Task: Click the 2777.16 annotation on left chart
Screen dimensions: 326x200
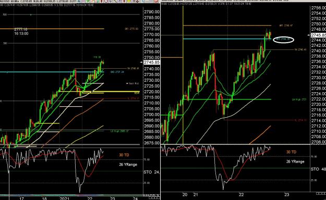Action: point(21,30)
